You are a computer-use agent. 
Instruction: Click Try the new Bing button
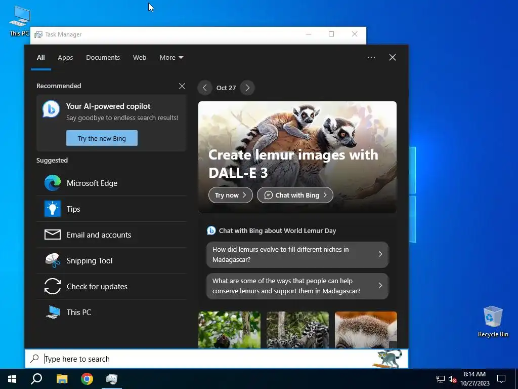coord(102,138)
